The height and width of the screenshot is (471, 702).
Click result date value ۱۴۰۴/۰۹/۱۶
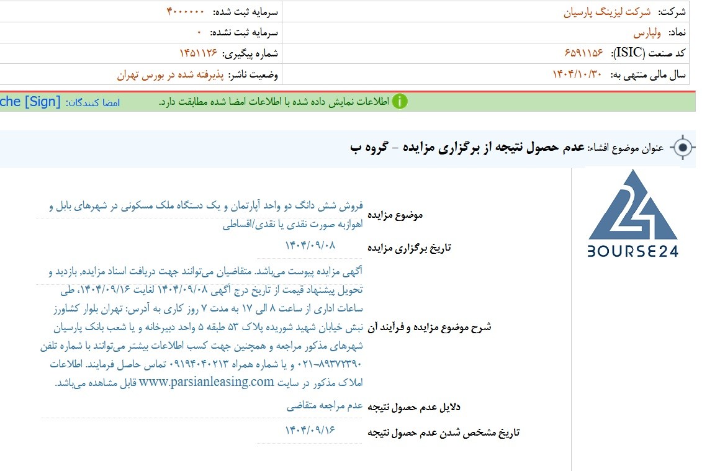310,430
